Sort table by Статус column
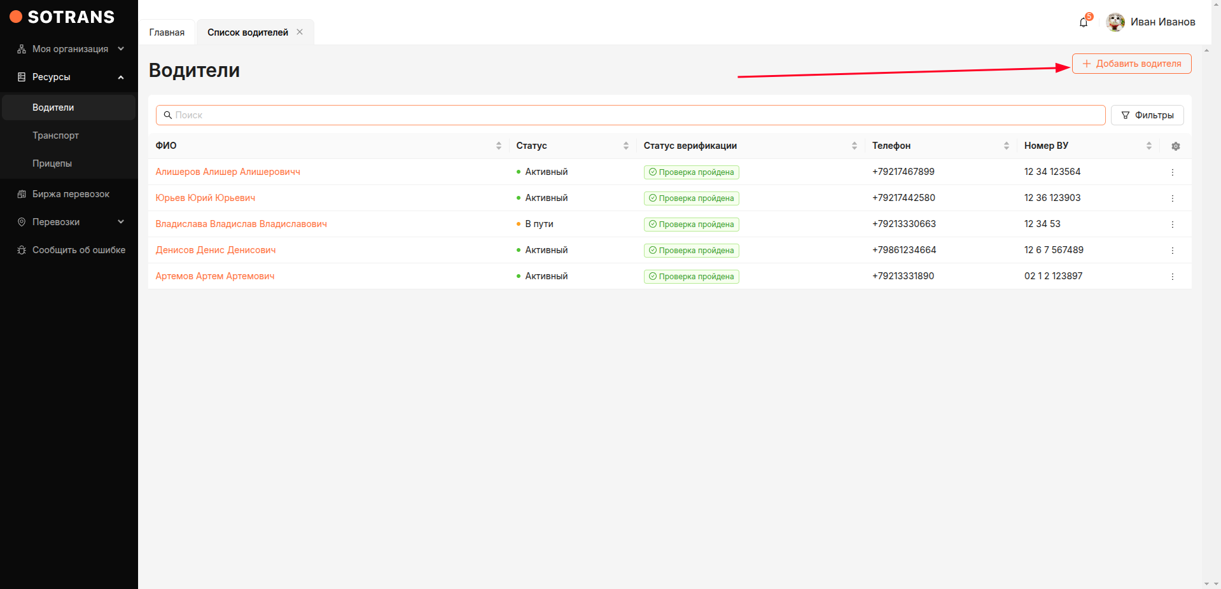The height and width of the screenshot is (589, 1221). pyautogui.click(x=625, y=146)
